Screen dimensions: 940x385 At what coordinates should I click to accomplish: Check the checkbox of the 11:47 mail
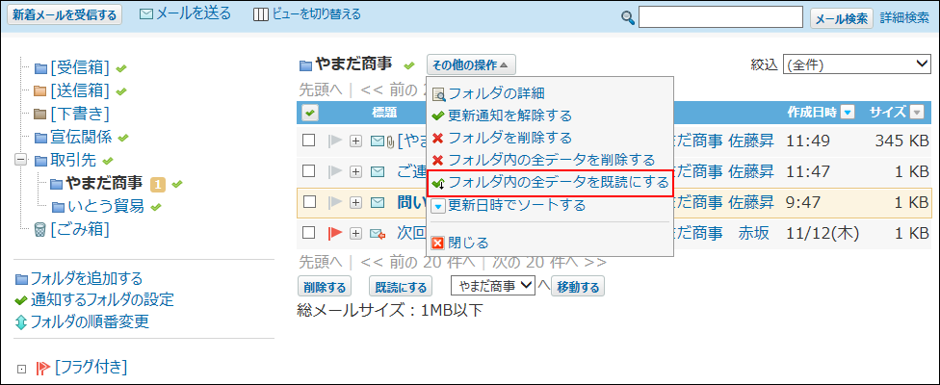pos(308,171)
